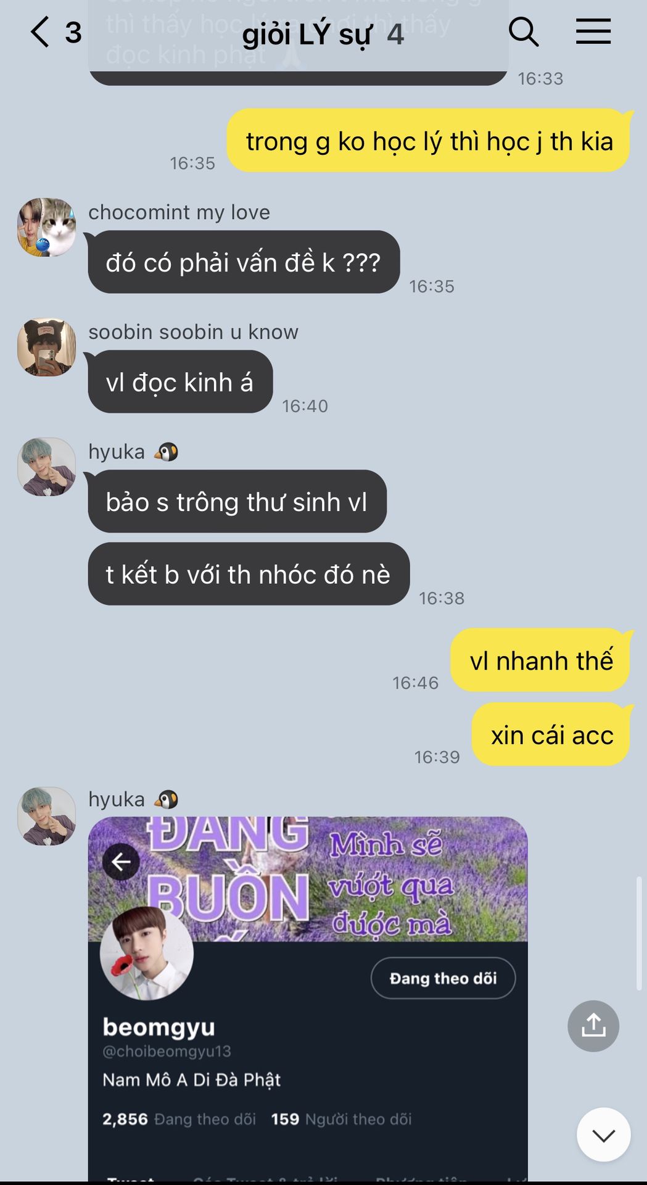Tap the yellow 'xin cái acc' bubble

click(551, 734)
